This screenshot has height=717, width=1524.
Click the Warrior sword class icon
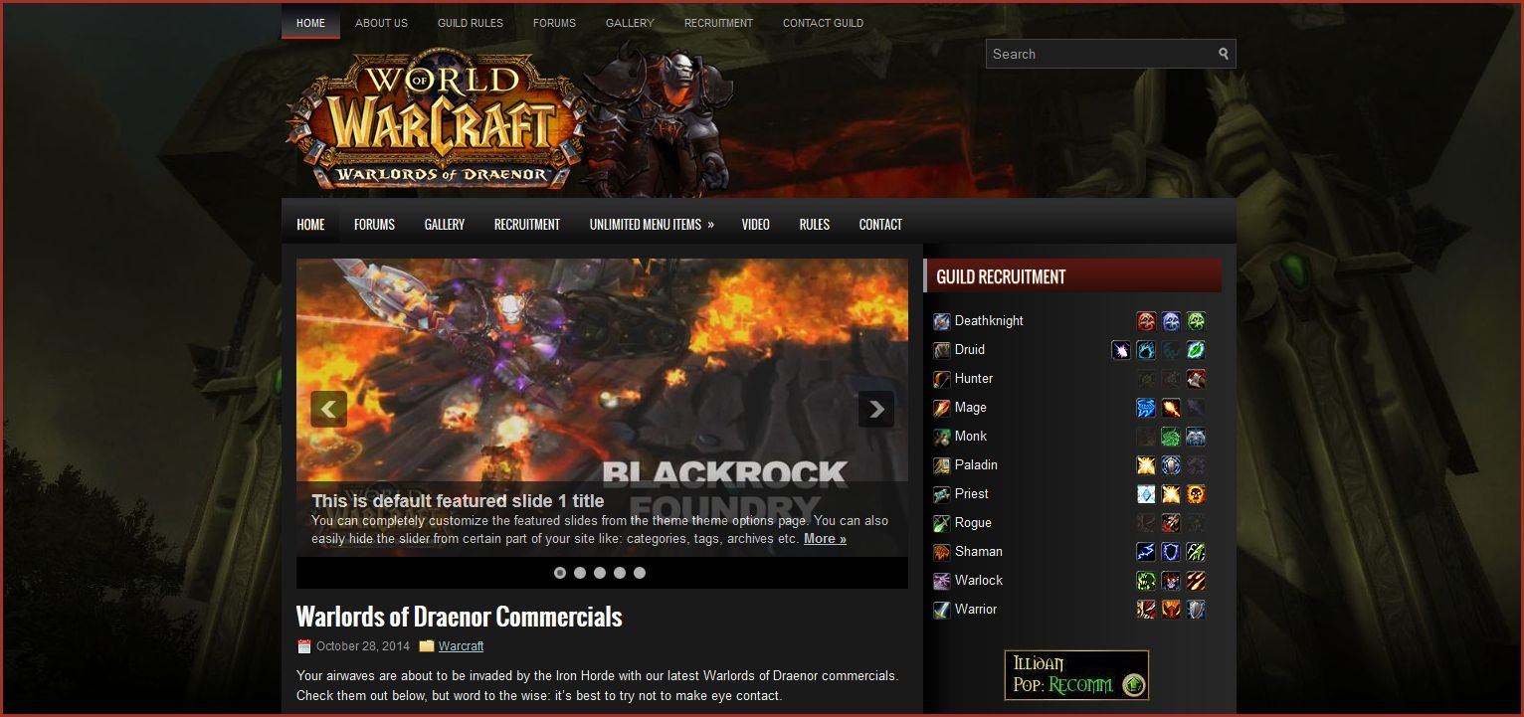click(x=941, y=610)
